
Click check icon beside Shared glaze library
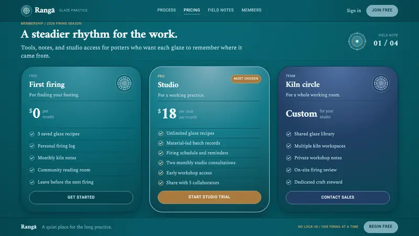point(289,134)
